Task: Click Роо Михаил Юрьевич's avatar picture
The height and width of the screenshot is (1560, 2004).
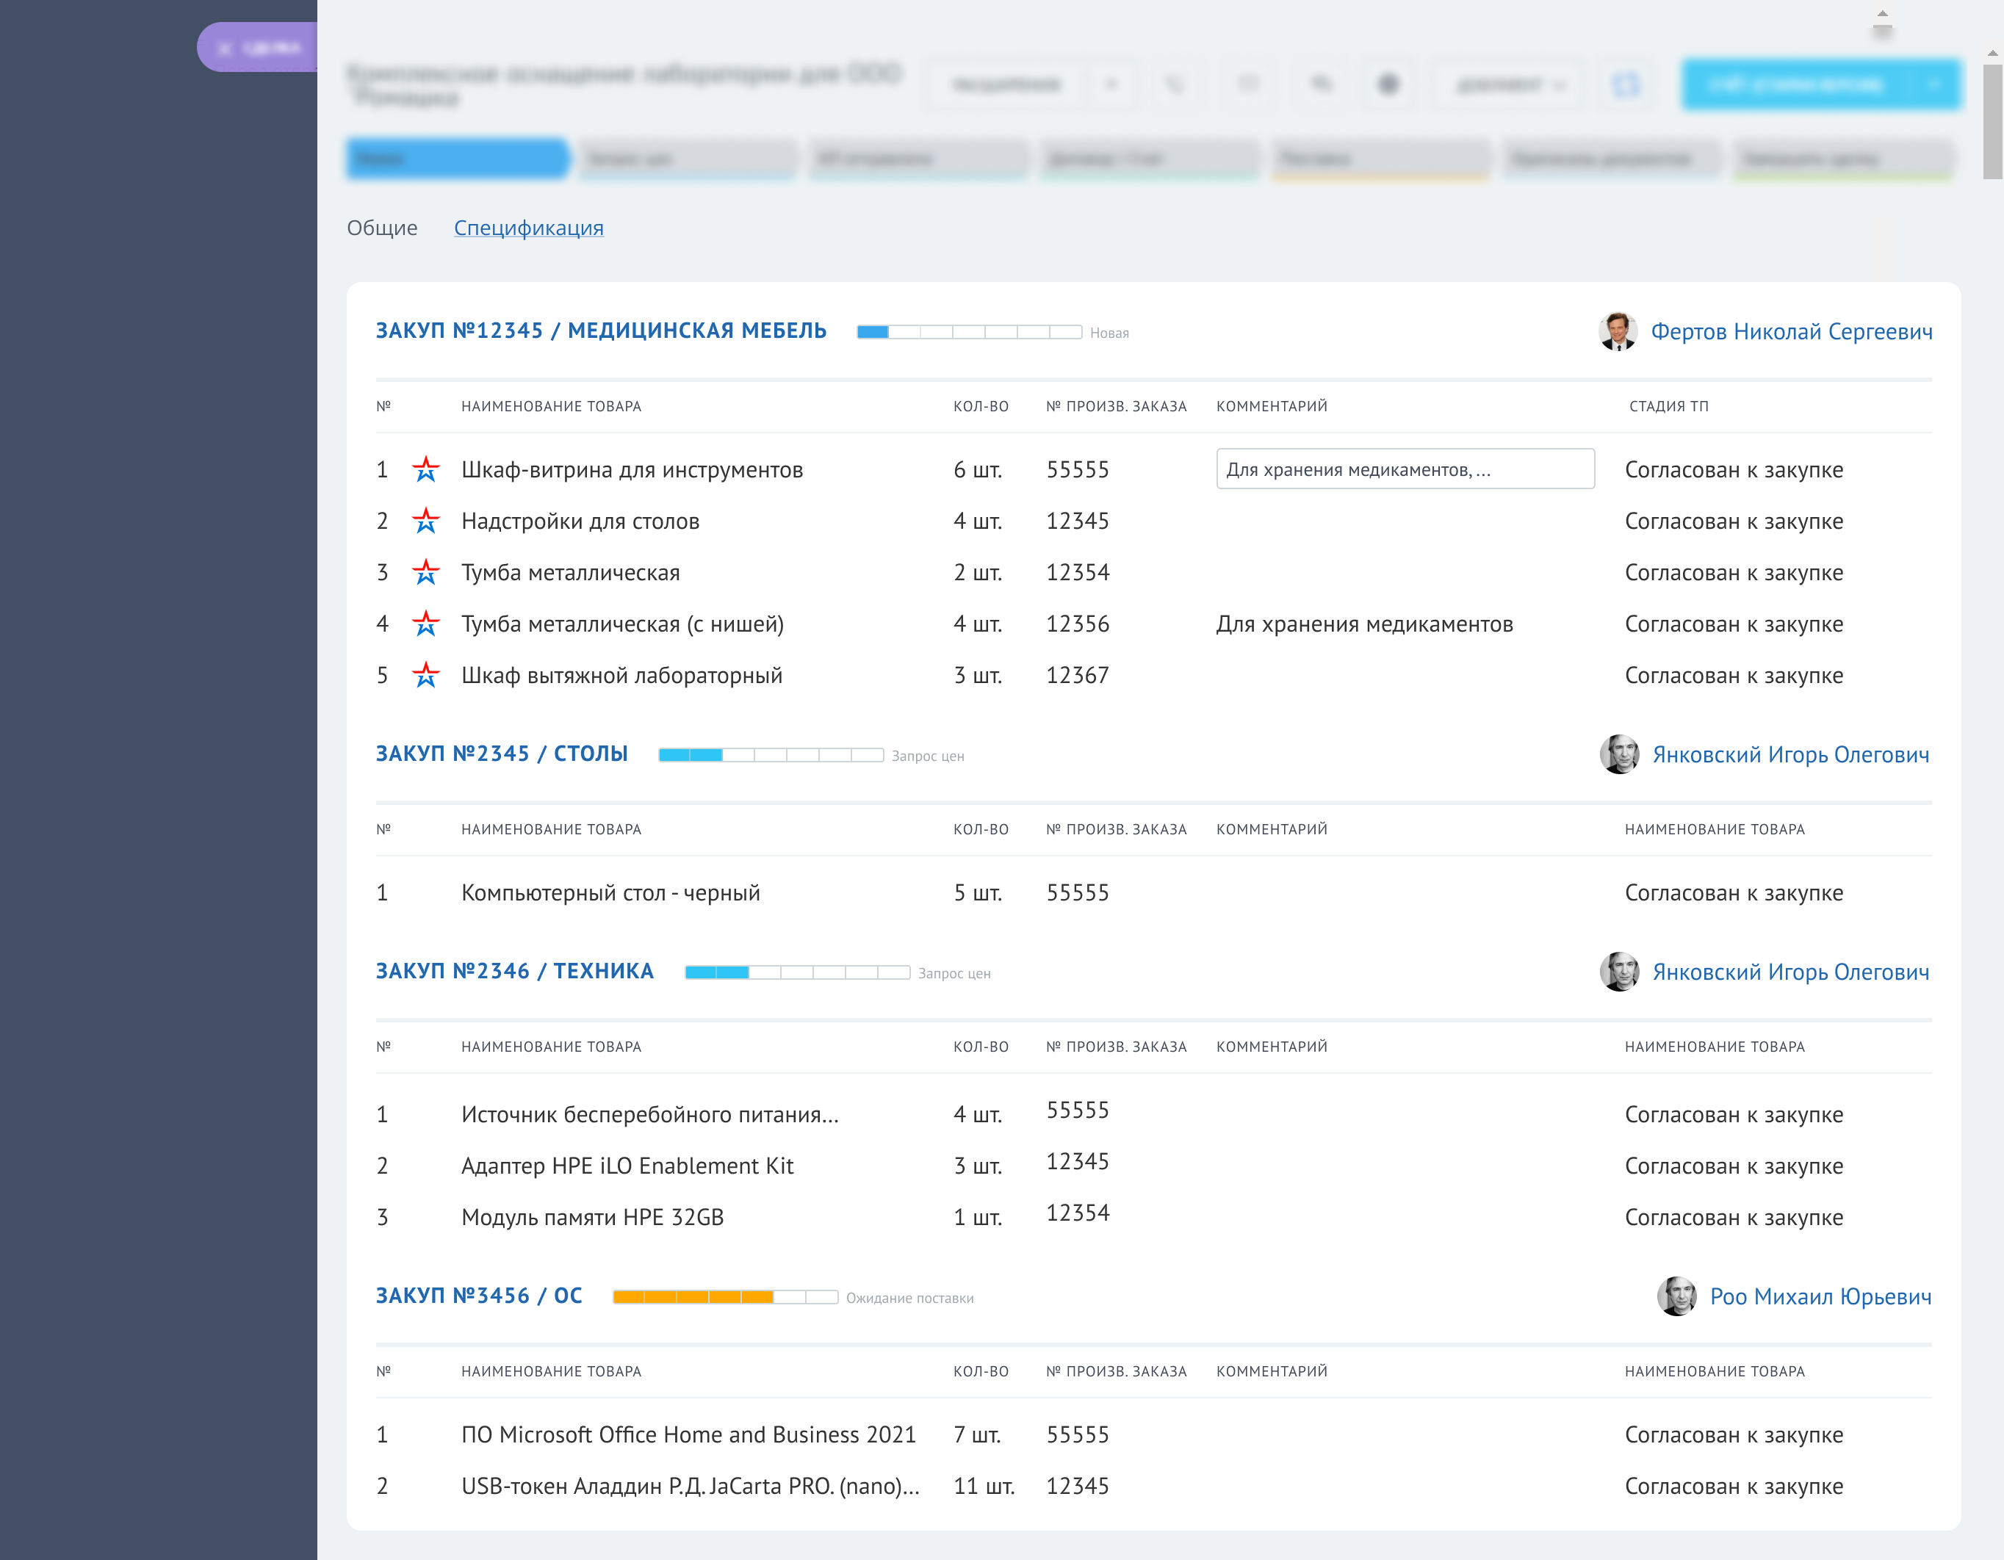Action: point(1676,1296)
